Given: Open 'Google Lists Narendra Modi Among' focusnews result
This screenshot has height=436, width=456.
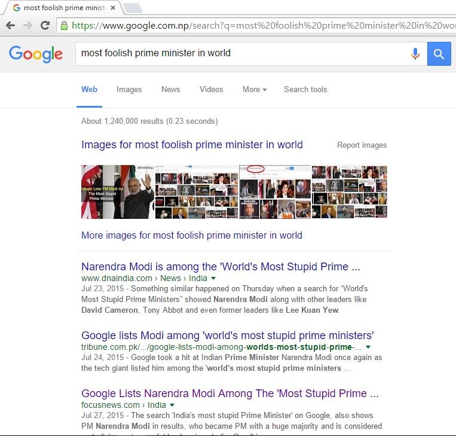Looking at the screenshot, I should pyautogui.click(x=229, y=393).
